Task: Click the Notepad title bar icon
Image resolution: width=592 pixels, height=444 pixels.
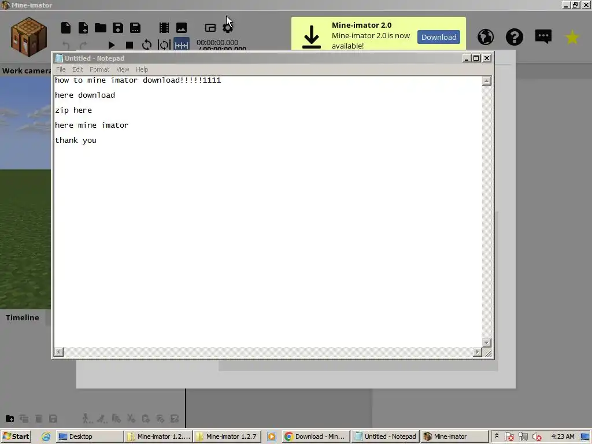Action: point(59,58)
